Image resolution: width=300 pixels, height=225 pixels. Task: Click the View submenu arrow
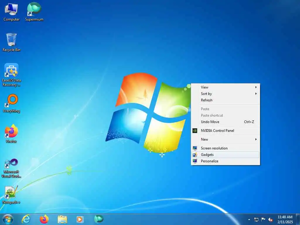(x=256, y=87)
